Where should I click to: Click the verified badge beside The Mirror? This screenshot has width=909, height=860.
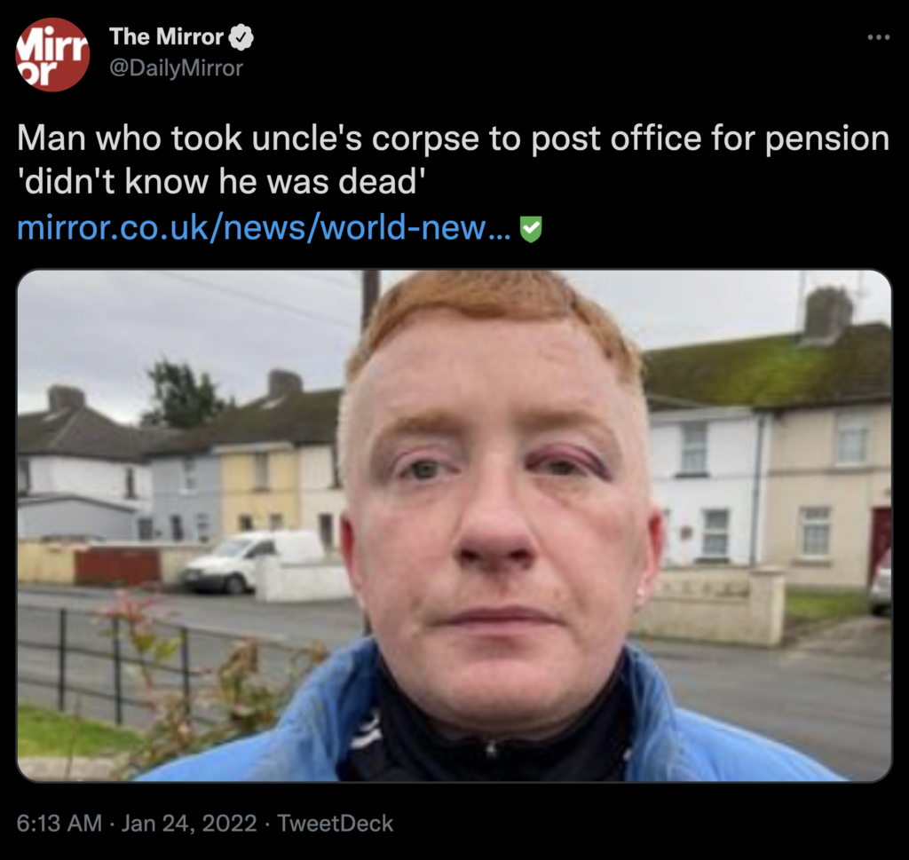[241, 37]
